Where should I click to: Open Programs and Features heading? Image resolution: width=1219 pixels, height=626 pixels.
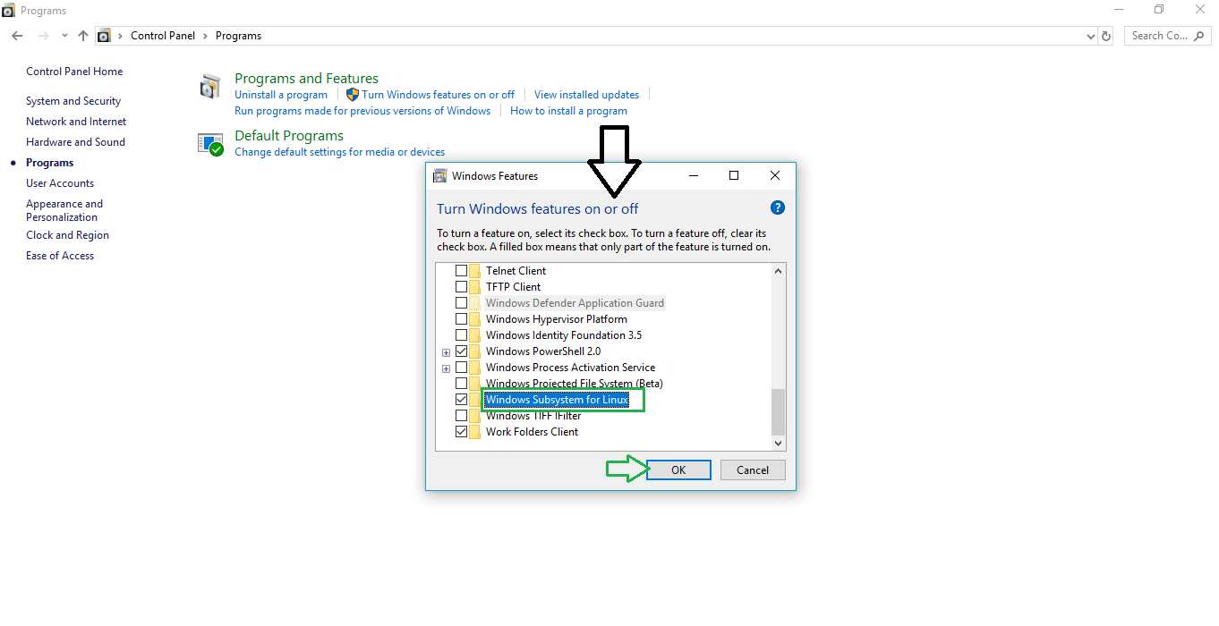pos(306,79)
